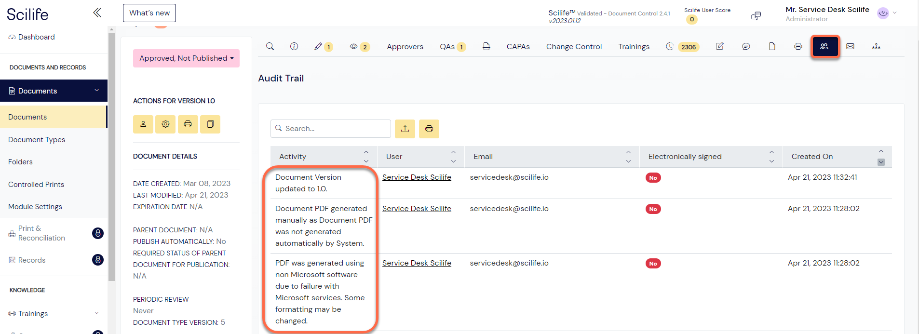Open the Approved, Not Published status dropdown
This screenshot has height=334, width=919.
(x=186, y=58)
